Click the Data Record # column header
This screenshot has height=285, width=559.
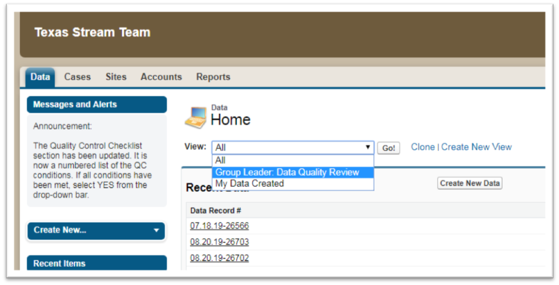click(215, 210)
